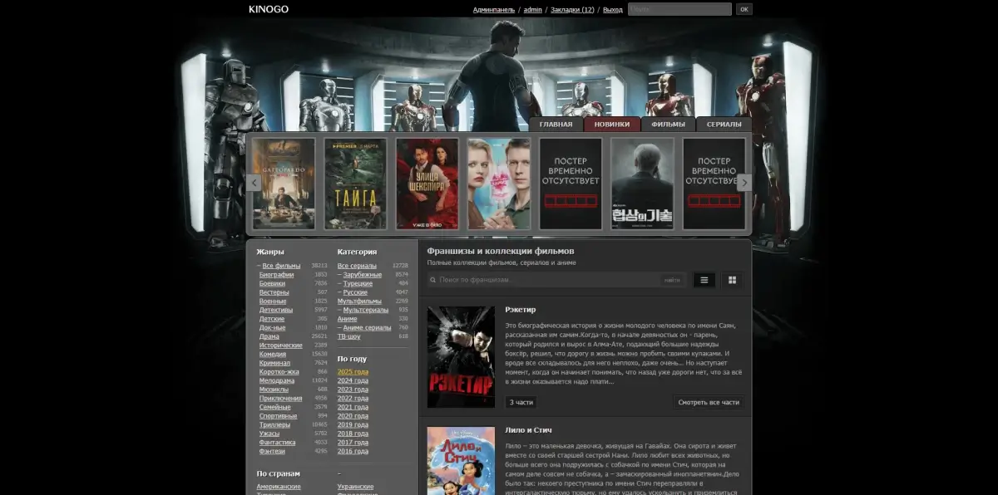The width and height of the screenshot is (998, 495).
Task: Open the Турецкие series category
Action: [x=358, y=283]
